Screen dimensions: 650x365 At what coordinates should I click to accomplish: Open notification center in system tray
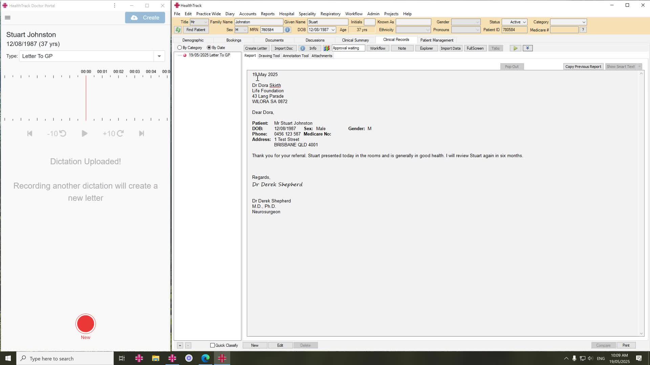coord(639,358)
